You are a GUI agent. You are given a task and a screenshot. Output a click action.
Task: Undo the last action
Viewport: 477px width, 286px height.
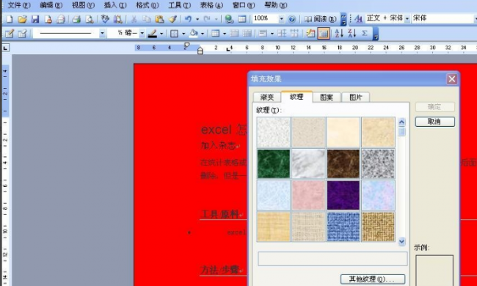tap(189, 19)
